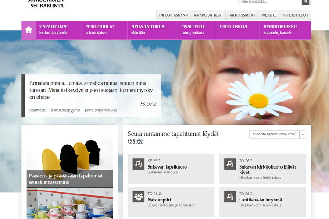Click music icon for Sukevan kirkkokuoro Elävät kivet

point(230,164)
